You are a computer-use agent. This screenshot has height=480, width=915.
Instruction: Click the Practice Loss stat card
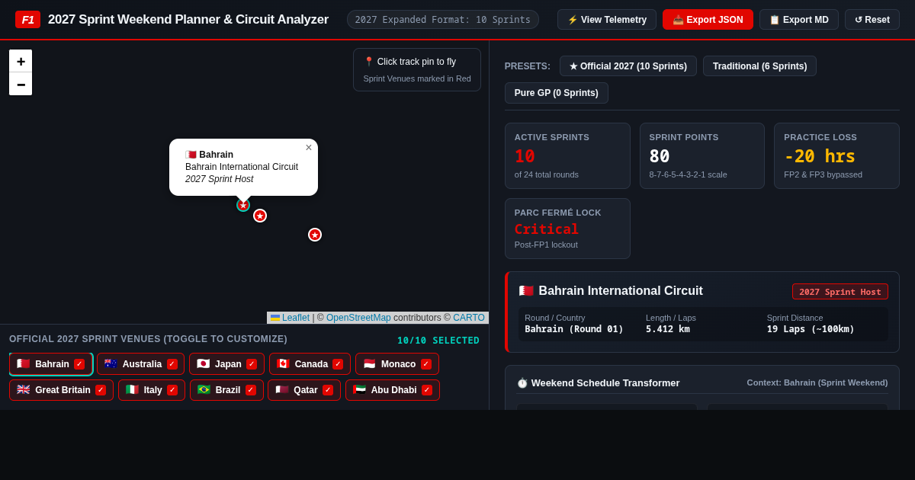point(837,155)
